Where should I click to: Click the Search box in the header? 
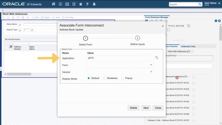pos(183,5)
